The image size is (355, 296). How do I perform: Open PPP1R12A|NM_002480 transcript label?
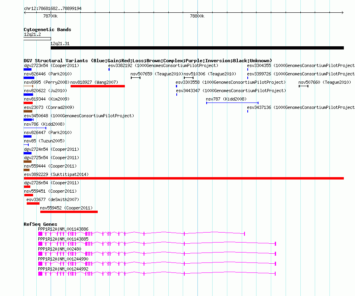(59, 249)
